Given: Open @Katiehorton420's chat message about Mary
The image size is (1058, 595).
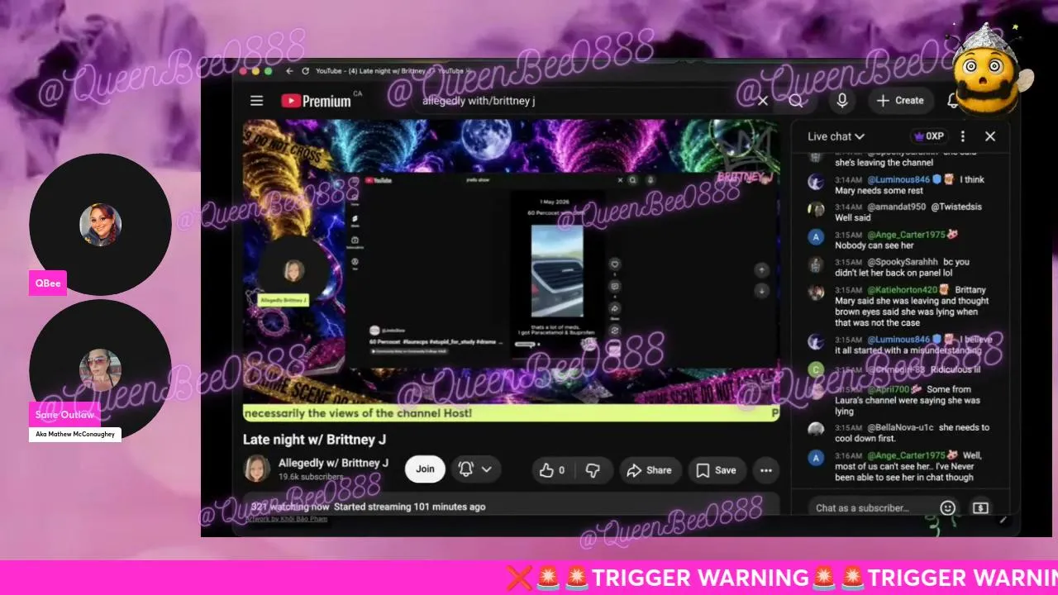Looking at the screenshot, I should [x=901, y=307].
